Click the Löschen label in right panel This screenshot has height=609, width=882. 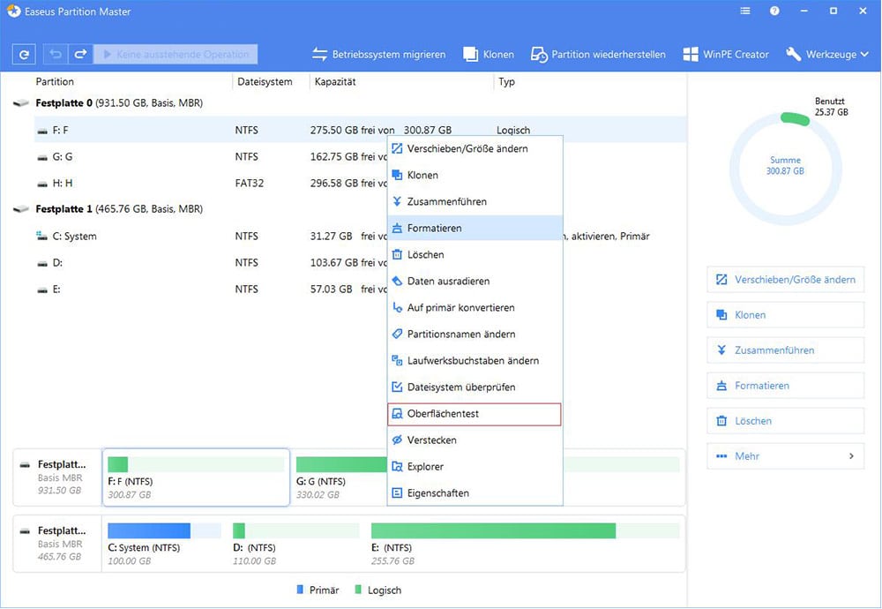tap(753, 421)
